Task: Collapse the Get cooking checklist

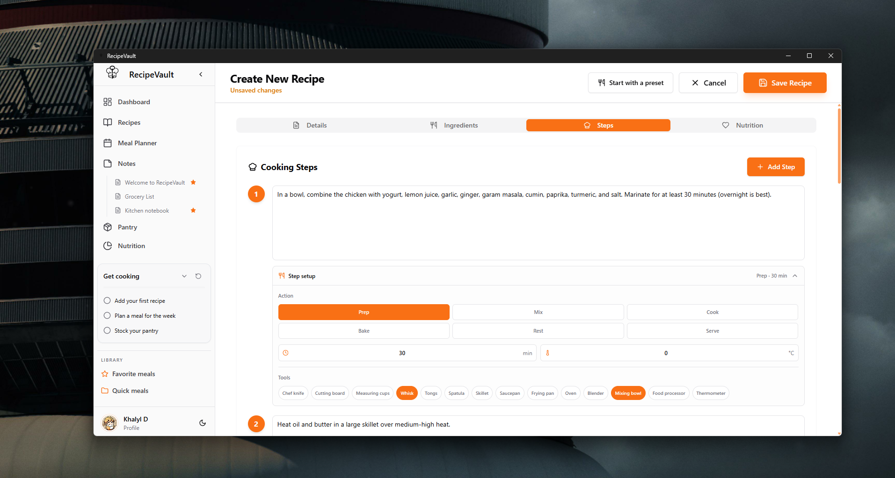Action: tap(184, 276)
